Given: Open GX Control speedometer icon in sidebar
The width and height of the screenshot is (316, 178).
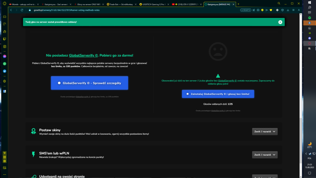Looking at the screenshot, I should (x=4, y=24).
